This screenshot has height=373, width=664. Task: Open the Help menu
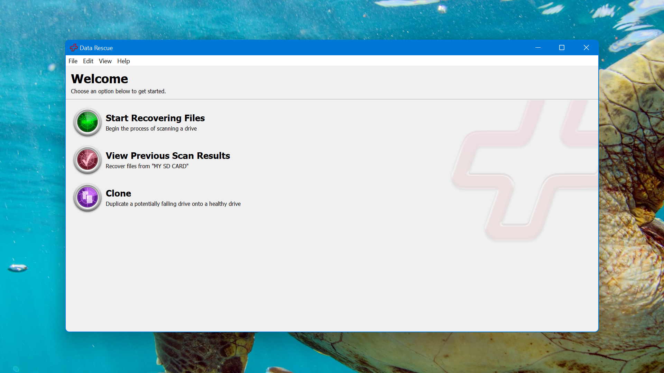click(x=123, y=61)
